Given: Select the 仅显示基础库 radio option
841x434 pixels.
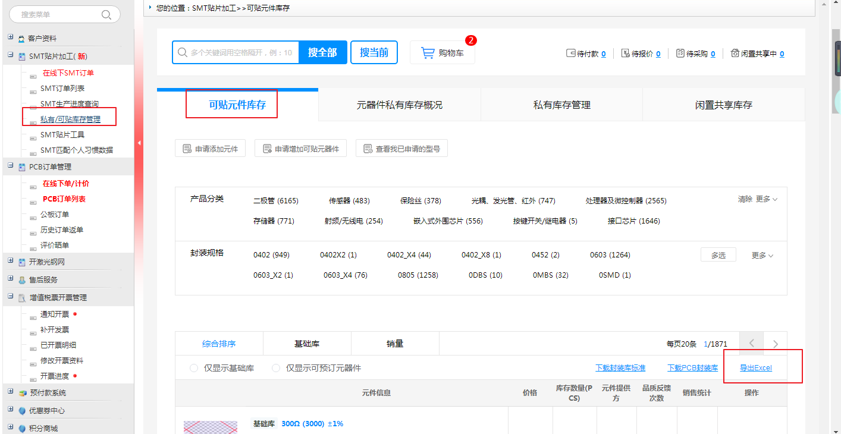Looking at the screenshot, I should (x=194, y=368).
